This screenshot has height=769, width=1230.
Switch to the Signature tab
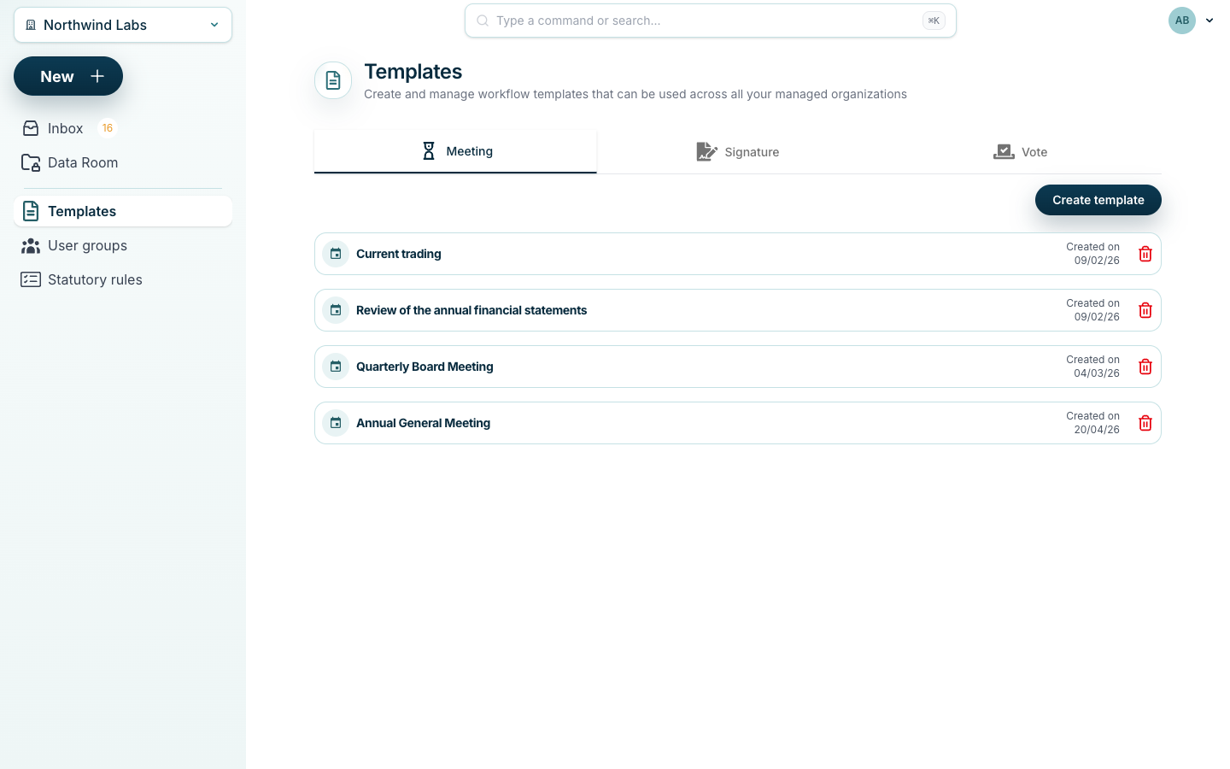(738, 152)
